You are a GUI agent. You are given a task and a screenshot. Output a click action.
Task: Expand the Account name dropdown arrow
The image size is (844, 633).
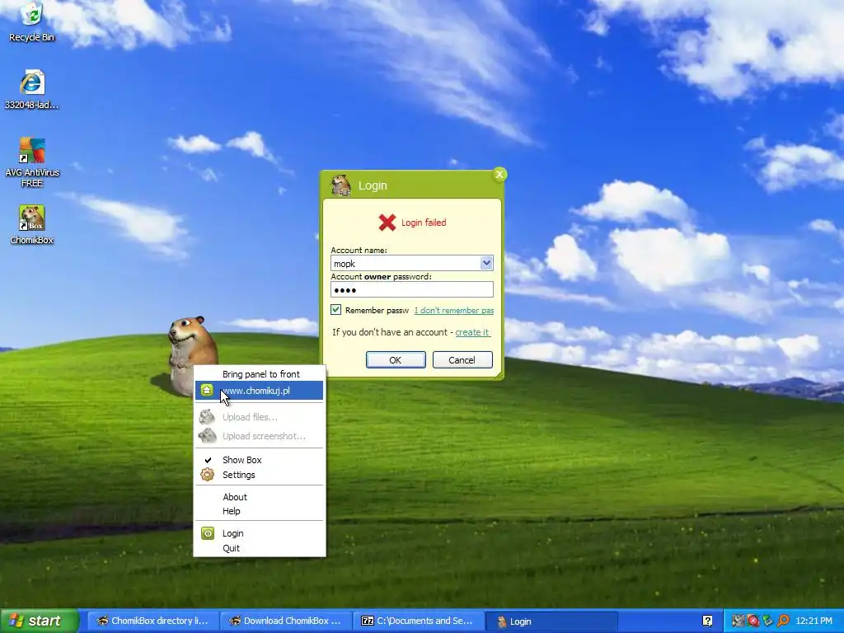tap(486, 263)
